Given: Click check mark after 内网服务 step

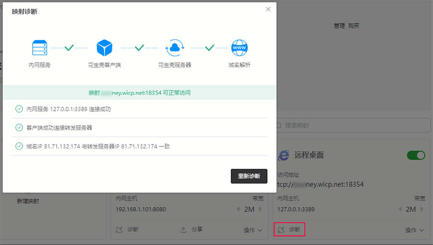Looking at the screenshot, I should pyautogui.click(x=69, y=48).
